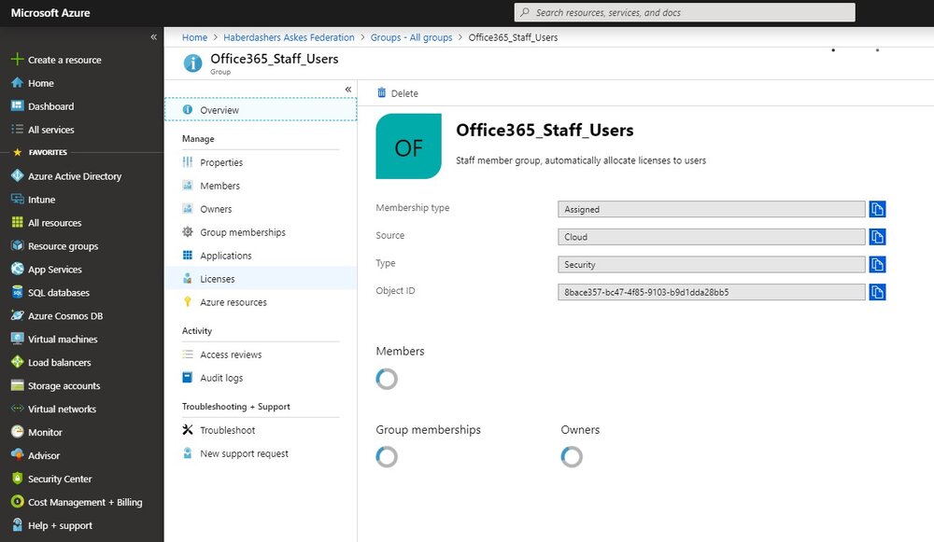Click the Type field showing Security
This screenshot has width=934, height=542.
(711, 264)
